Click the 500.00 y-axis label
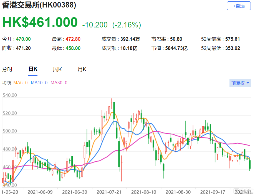 tap(10, 131)
